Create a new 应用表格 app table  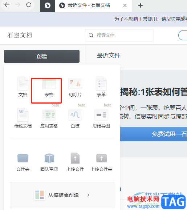[49, 118]
